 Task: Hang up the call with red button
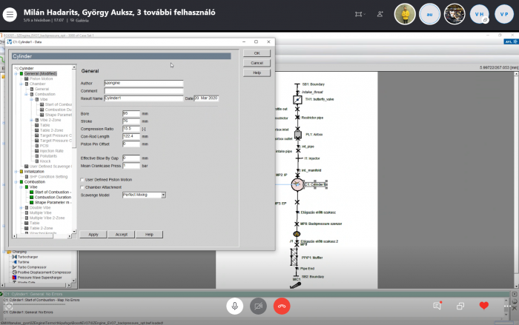[281, 305]
